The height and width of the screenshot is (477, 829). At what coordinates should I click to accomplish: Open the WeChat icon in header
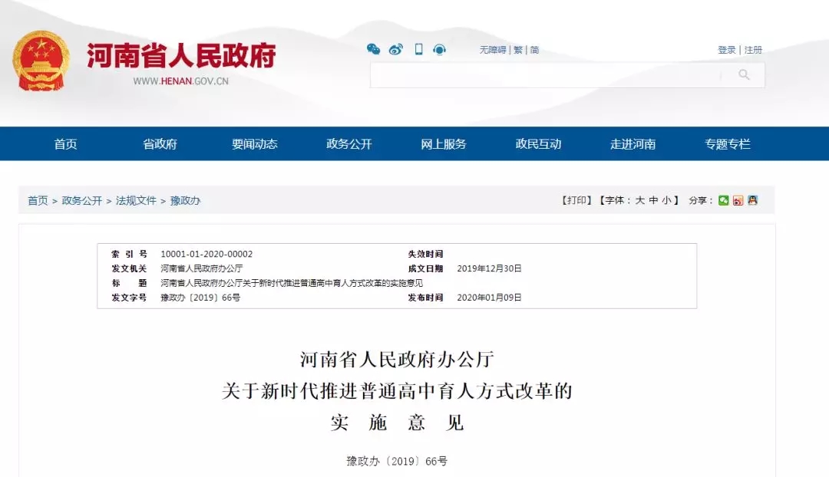(373, 49)
